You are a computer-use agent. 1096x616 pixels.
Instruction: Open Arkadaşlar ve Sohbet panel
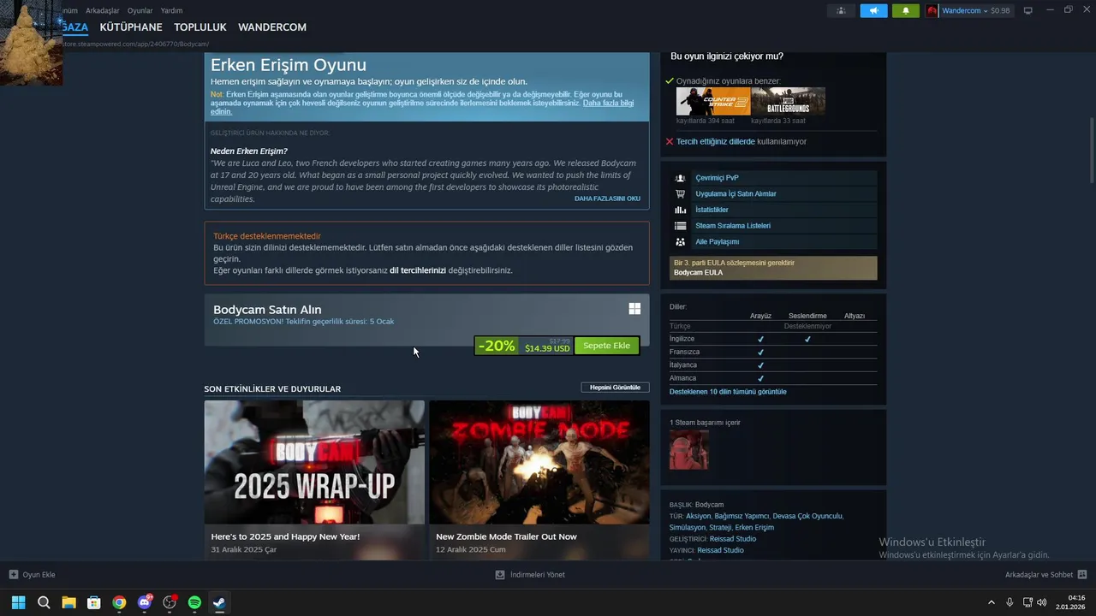[x=1045, y=575]
